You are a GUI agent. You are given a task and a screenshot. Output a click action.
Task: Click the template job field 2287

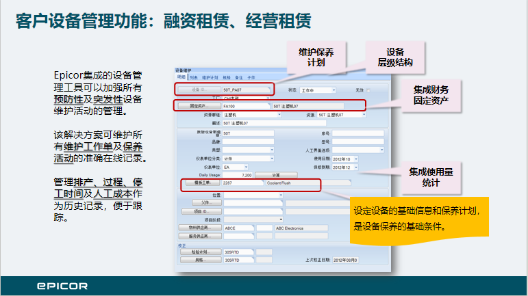[243, 183]
